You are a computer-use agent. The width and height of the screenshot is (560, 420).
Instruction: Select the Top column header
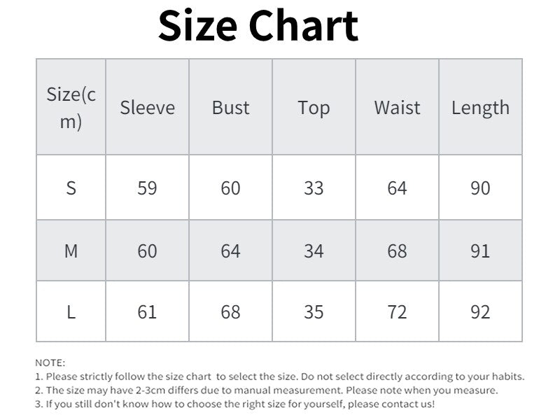coord(314,108)
